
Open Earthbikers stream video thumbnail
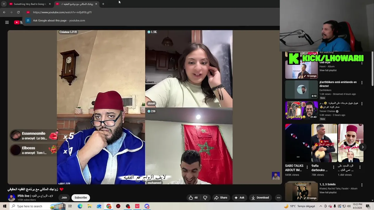click(x=301, y=90)
